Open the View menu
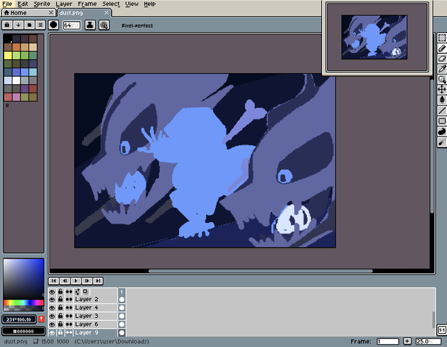447x347 pixels. (131, 4)
